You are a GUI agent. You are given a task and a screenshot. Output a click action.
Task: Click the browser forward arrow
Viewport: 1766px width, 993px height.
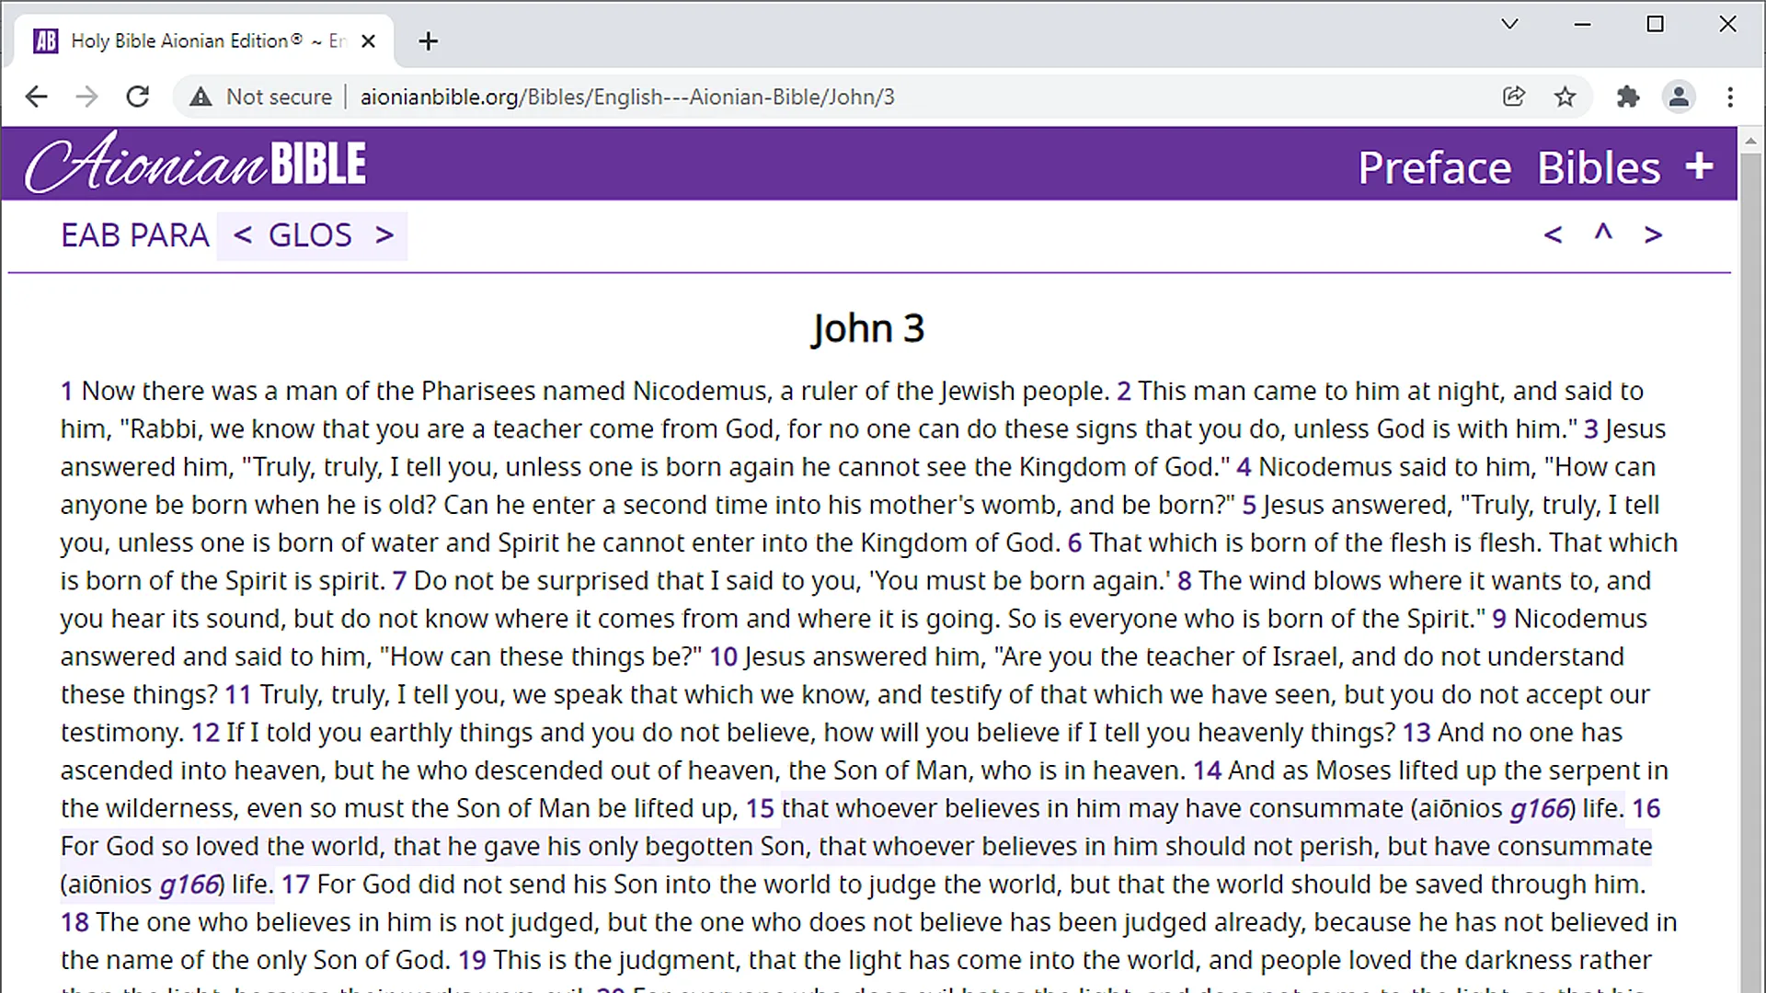pyautogui.click(x=86, y=97)
